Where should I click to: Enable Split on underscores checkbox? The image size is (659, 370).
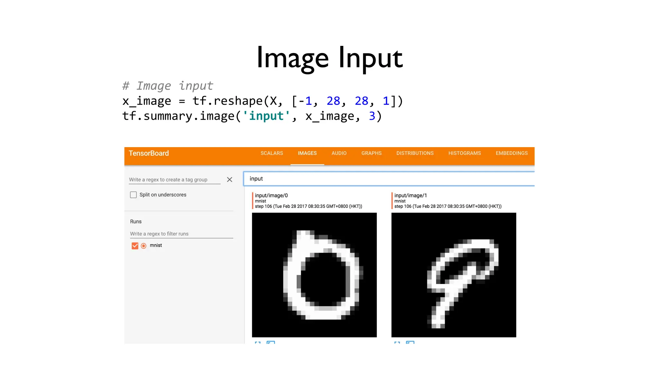pyautogui.click(x=133, y=195)
